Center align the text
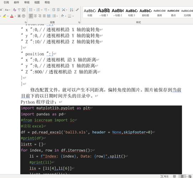 (35, 16)
